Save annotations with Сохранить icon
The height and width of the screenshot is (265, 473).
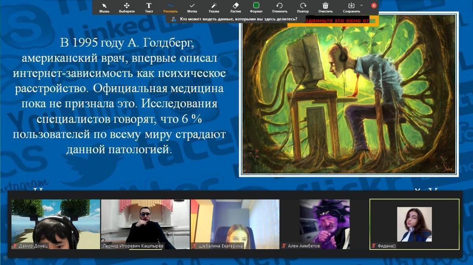[351, 6]
